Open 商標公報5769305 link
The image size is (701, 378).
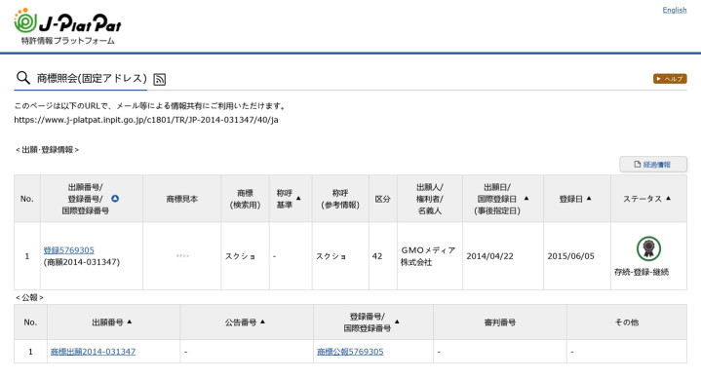(x=350, y=352)
